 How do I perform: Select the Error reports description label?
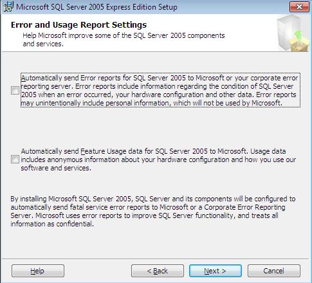(160, 90)
